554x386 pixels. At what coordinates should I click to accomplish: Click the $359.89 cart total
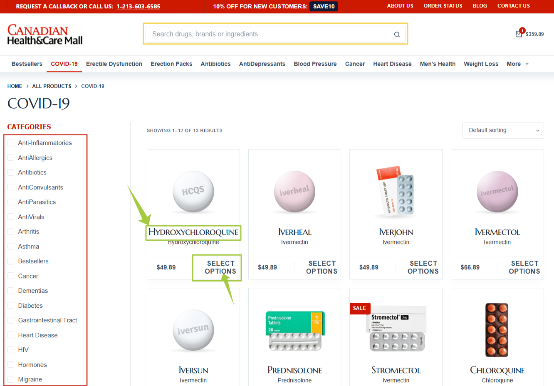click(x=534, y=34)
